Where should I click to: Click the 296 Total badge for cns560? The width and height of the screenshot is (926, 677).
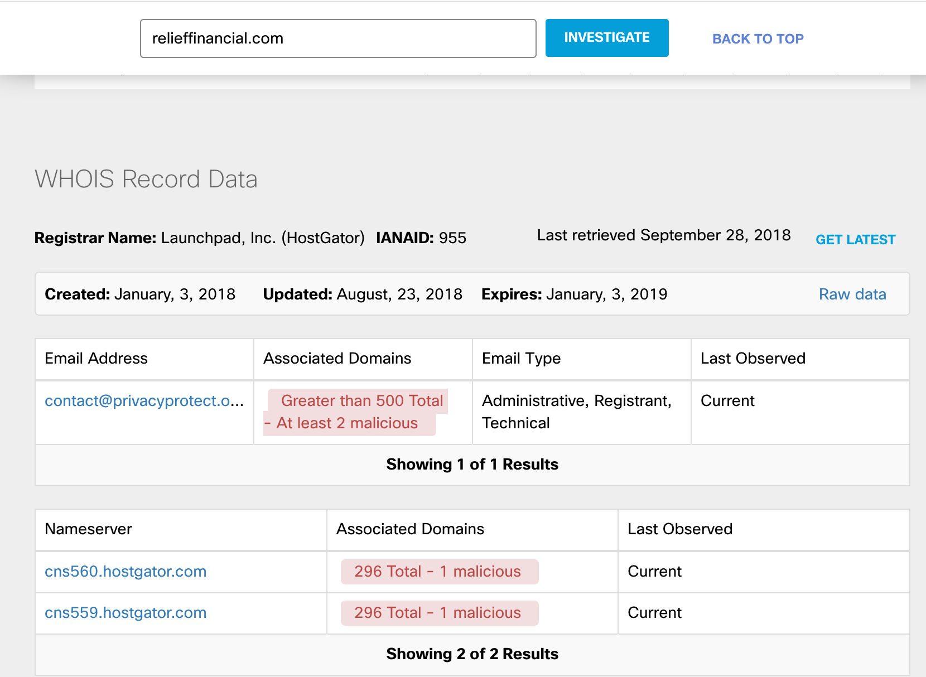[439, 572]
